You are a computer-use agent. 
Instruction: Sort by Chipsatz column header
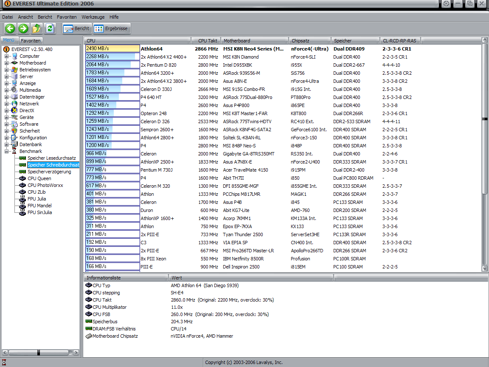point(310,41)
